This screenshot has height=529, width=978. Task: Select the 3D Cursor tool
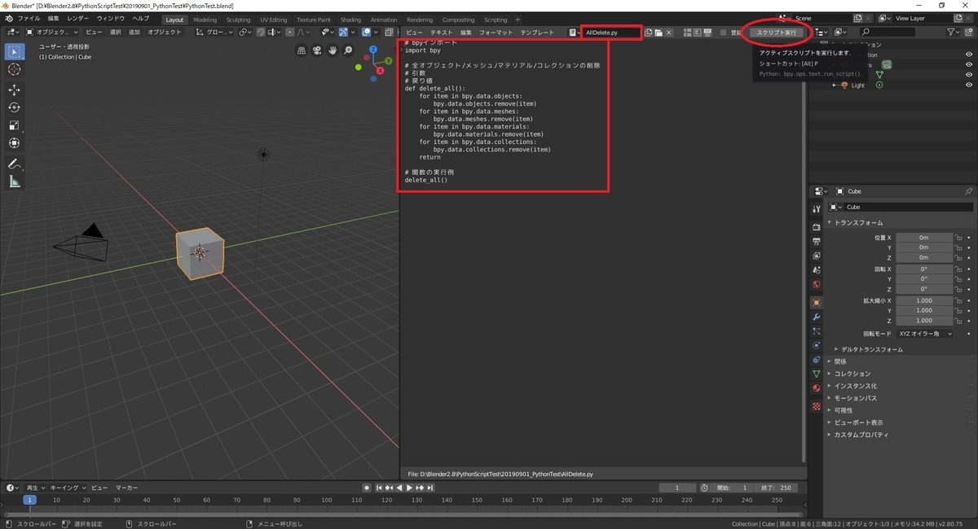[14, 69]
